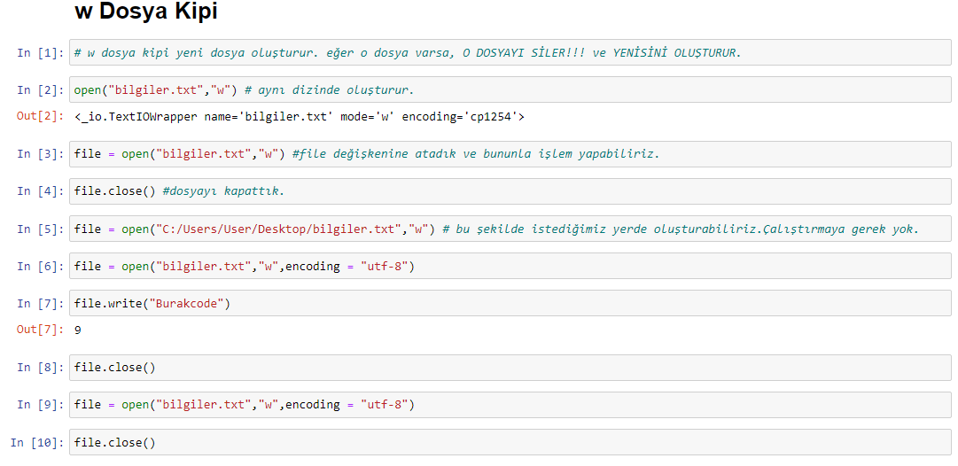958x466 pixels.
Task: Click the In [9]: prompt label
Action: pyautogui.click(x=41, y=405)
